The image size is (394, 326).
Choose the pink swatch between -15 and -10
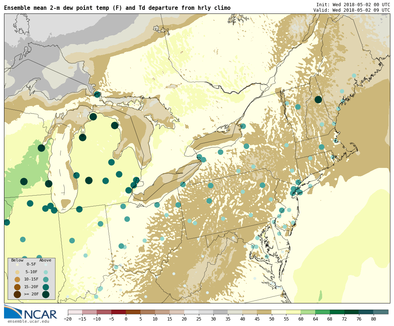pos(89,312)
